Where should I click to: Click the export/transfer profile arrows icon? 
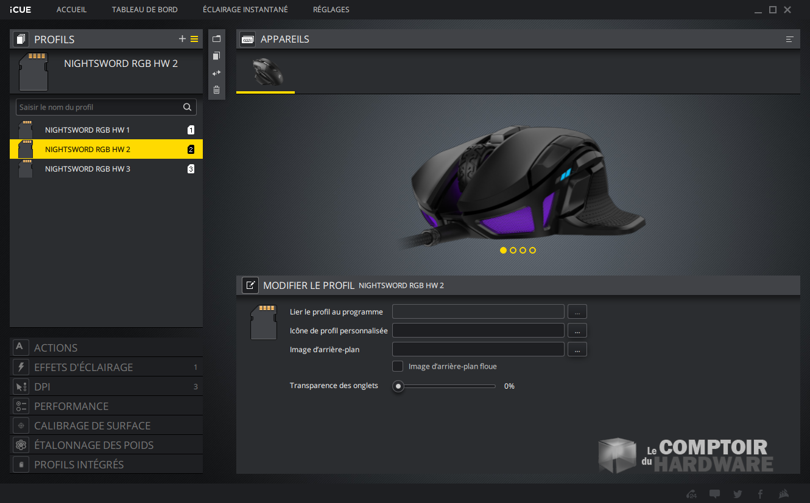217,72
